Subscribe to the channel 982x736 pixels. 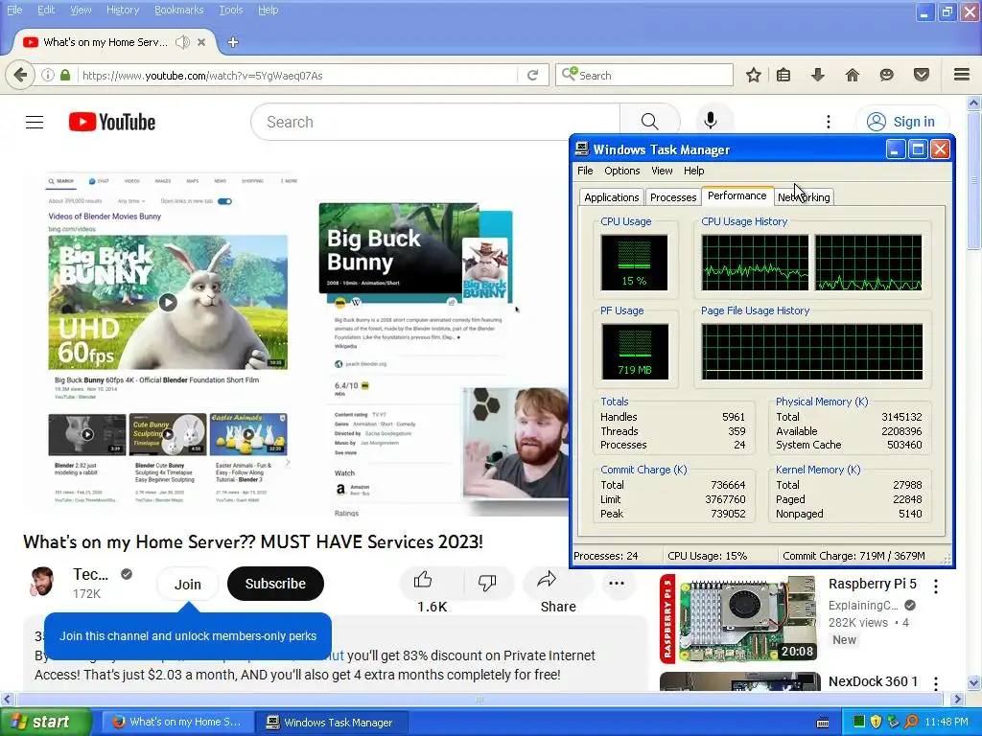(275, 584)
